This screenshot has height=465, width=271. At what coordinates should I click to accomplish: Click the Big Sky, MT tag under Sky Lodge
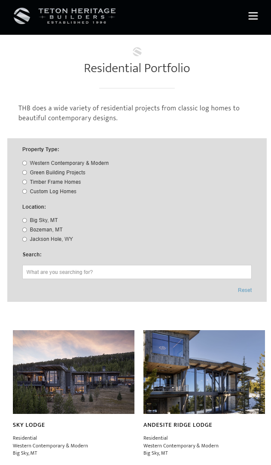(x=25, y=453)
